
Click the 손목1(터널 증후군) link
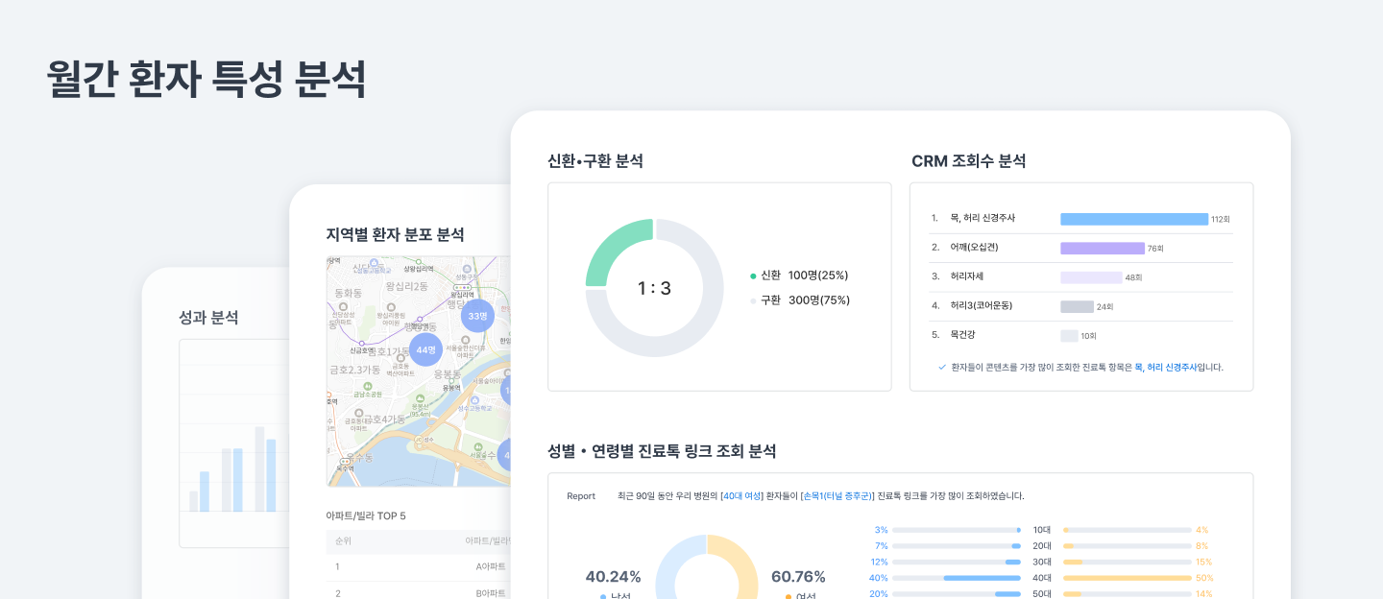pyautogui.click(x=837, y=496)
